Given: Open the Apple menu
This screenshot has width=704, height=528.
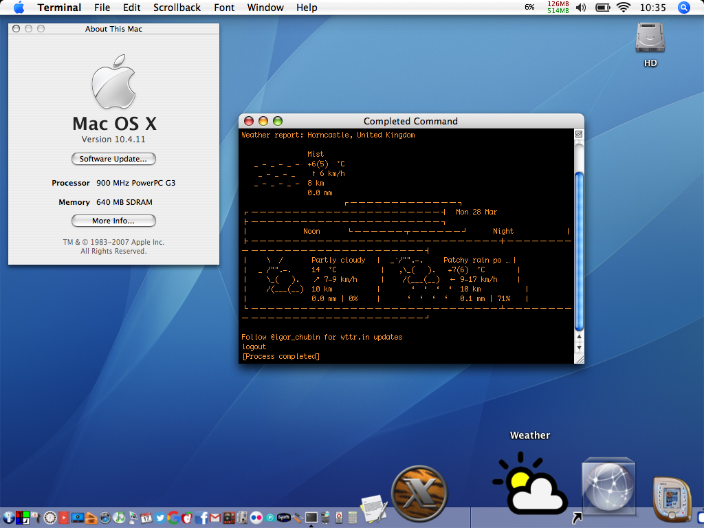Looking at the screenshot, I should (19, 8).
